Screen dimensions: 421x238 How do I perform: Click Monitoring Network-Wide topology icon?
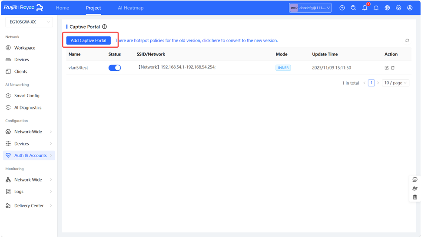[x=8, y=179]
